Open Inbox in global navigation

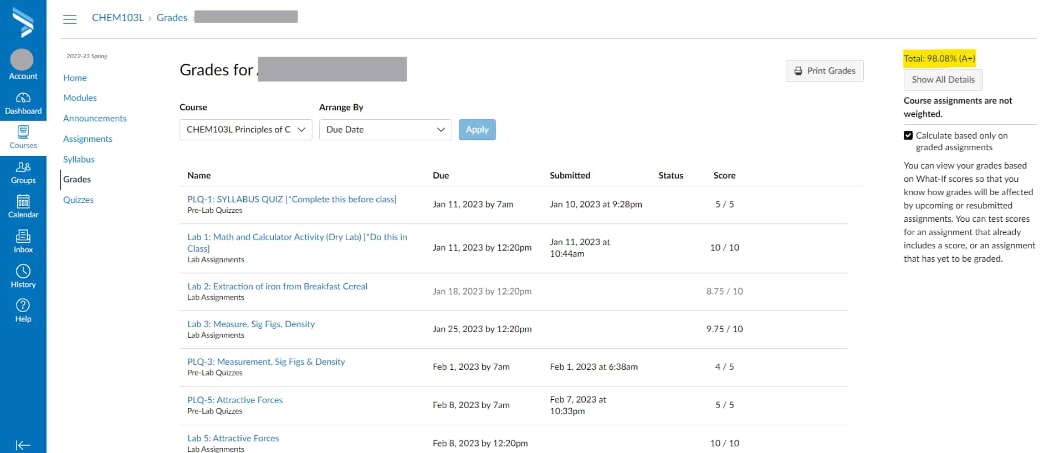pos(23,242)
